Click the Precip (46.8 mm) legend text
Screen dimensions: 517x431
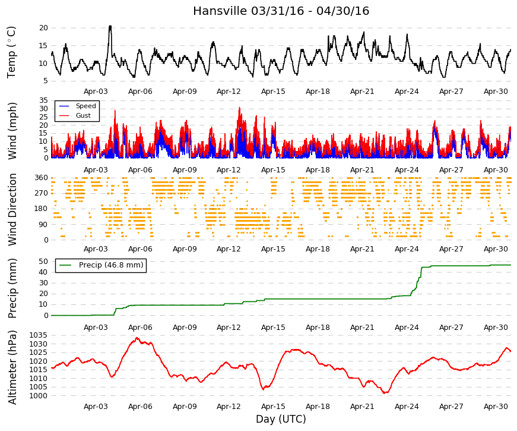[x=111, y=265]
